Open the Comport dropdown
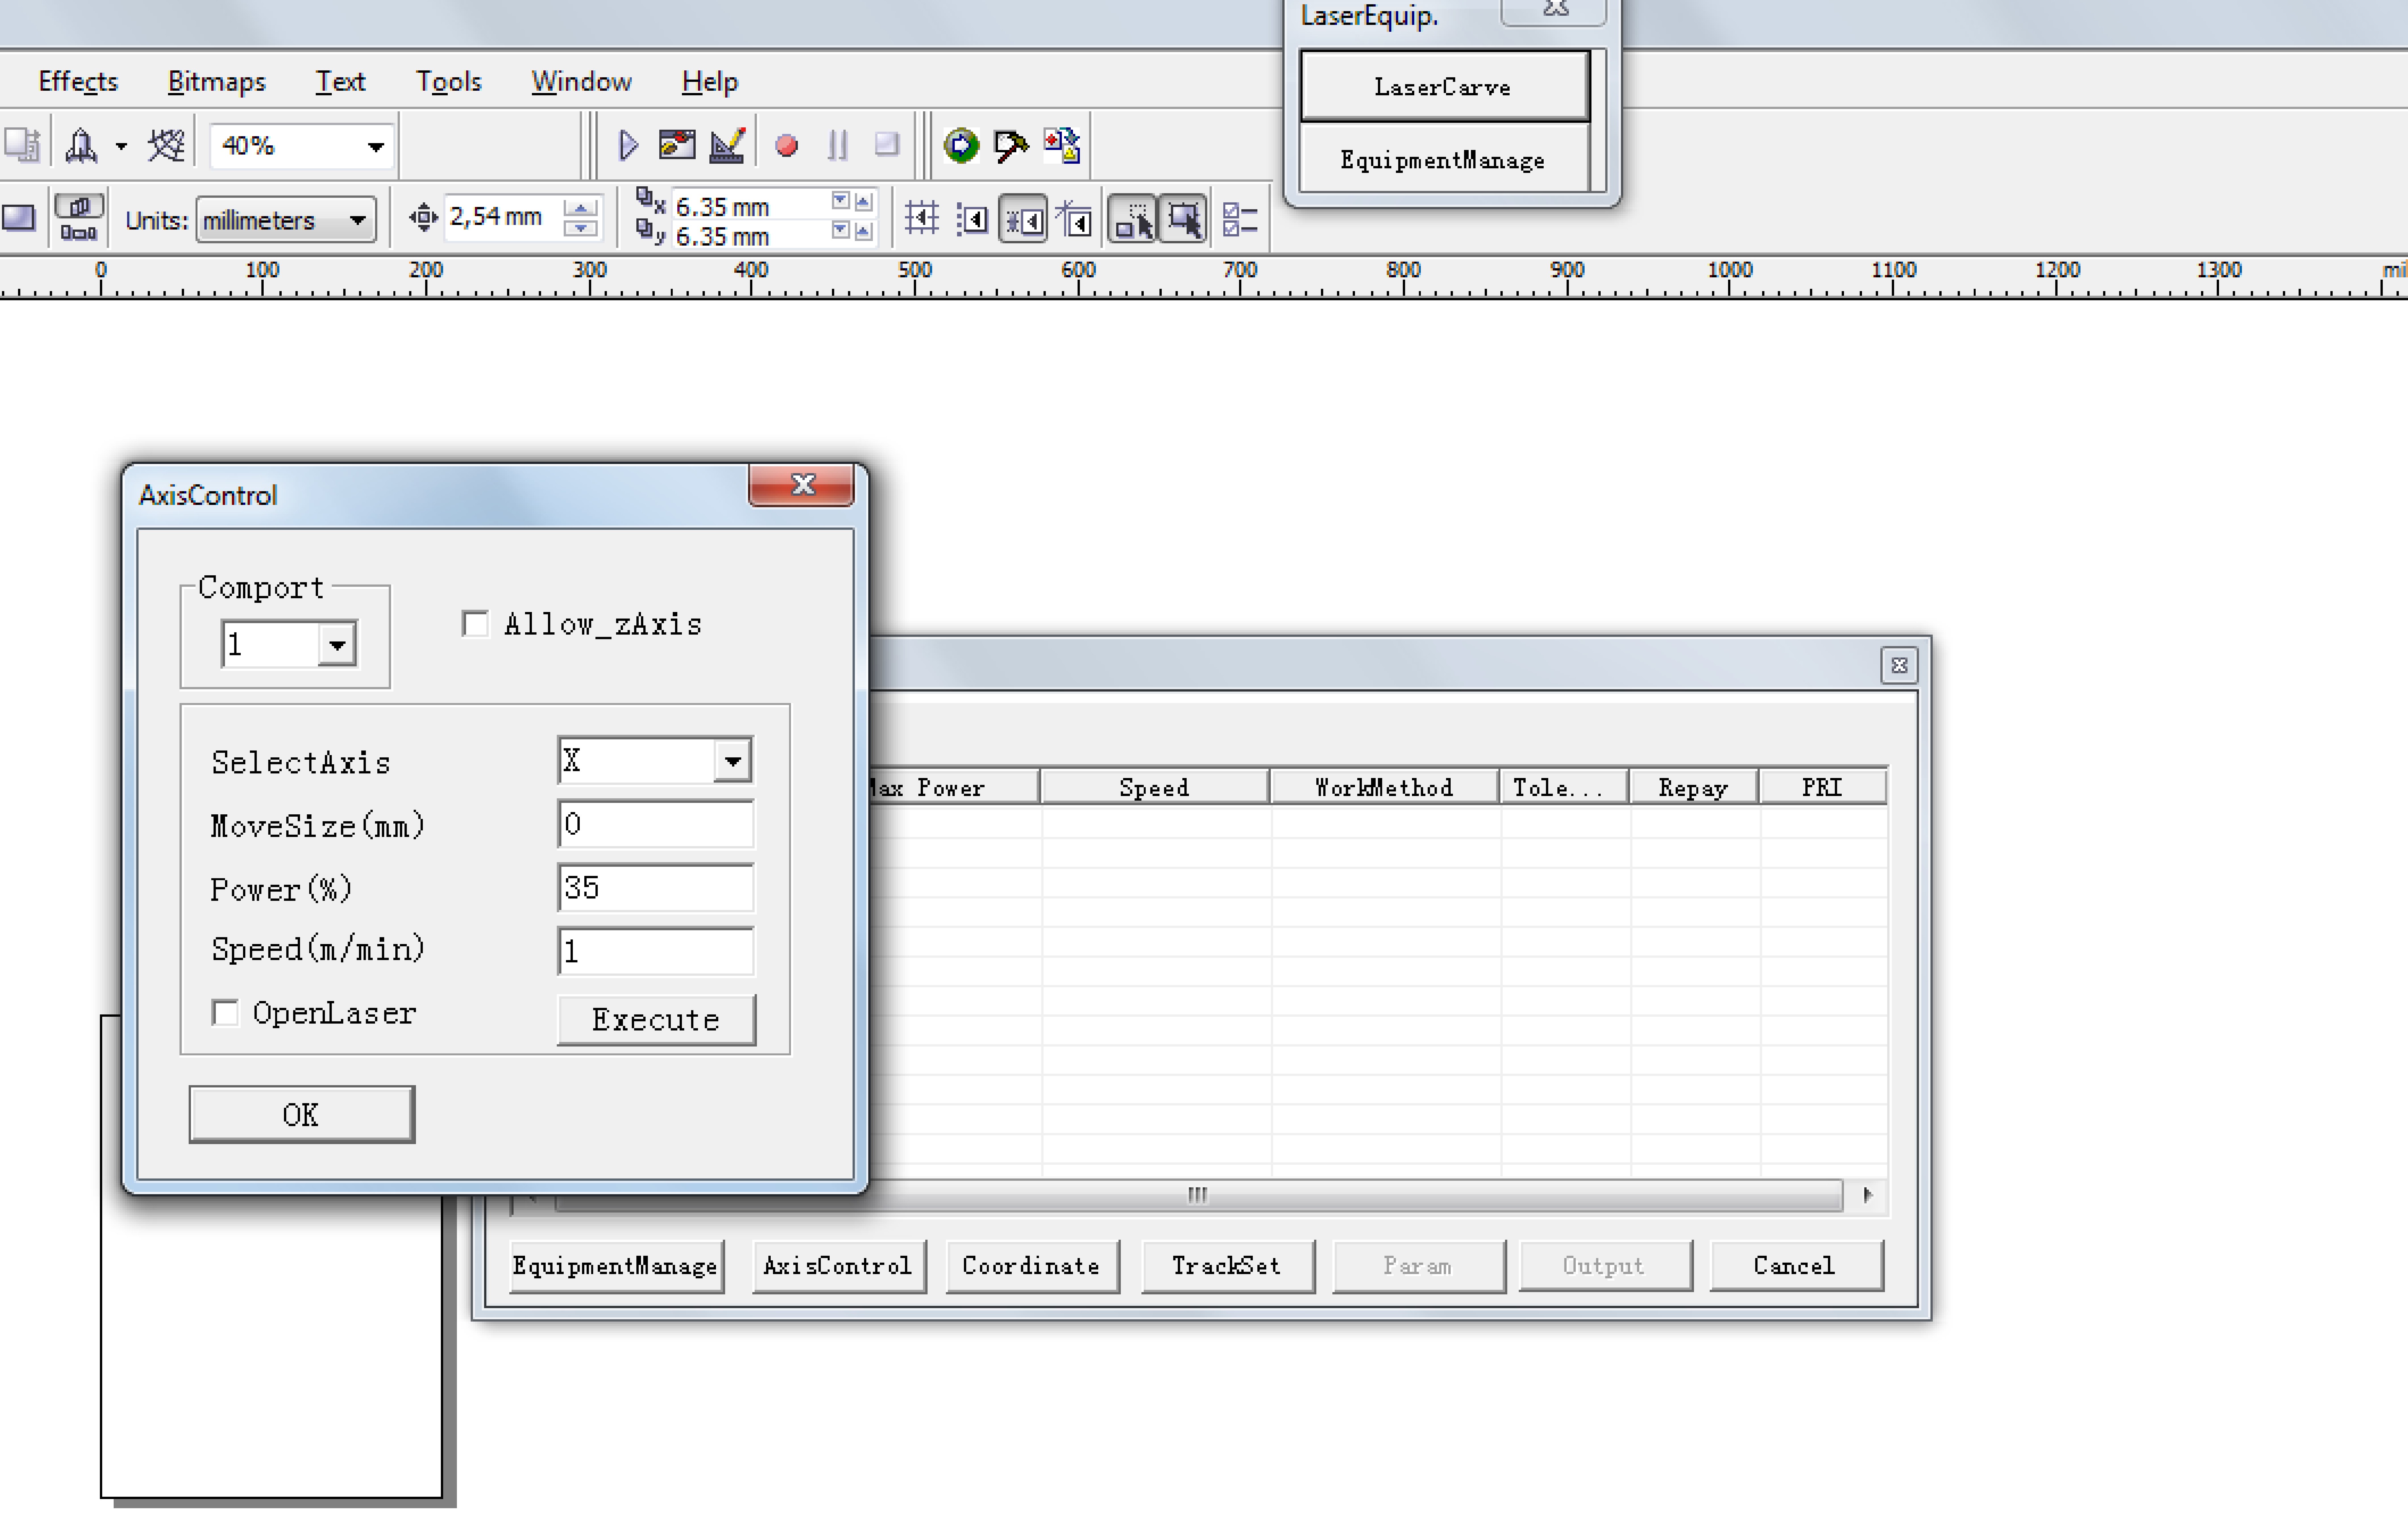 click(337, 644)
